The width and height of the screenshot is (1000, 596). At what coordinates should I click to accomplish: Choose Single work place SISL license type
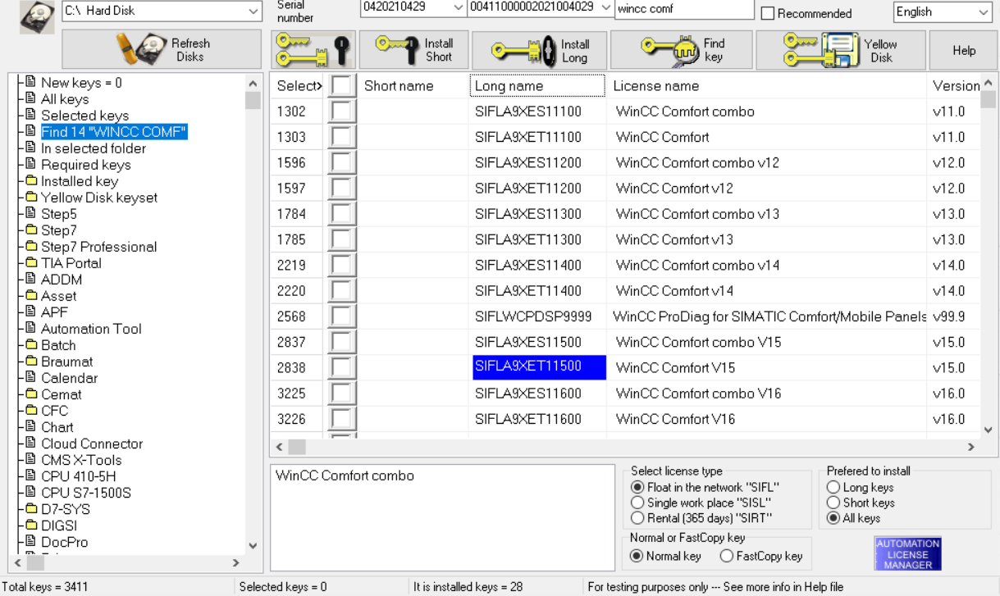pyautogui.click(x=637, y=503)
